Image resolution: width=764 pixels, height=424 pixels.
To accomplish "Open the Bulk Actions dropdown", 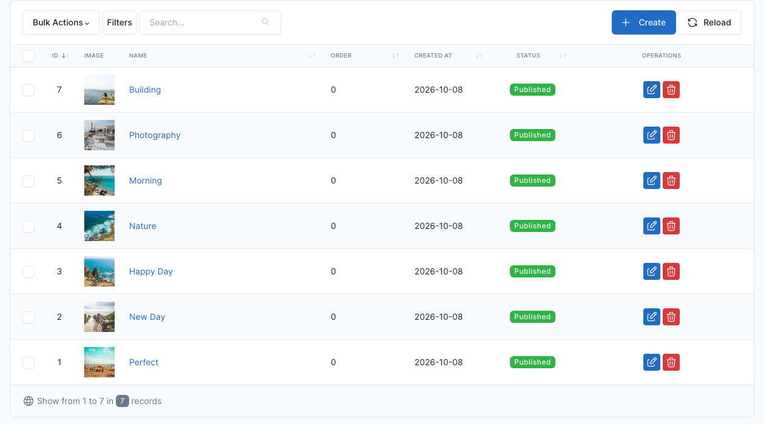I will point(61,22).
